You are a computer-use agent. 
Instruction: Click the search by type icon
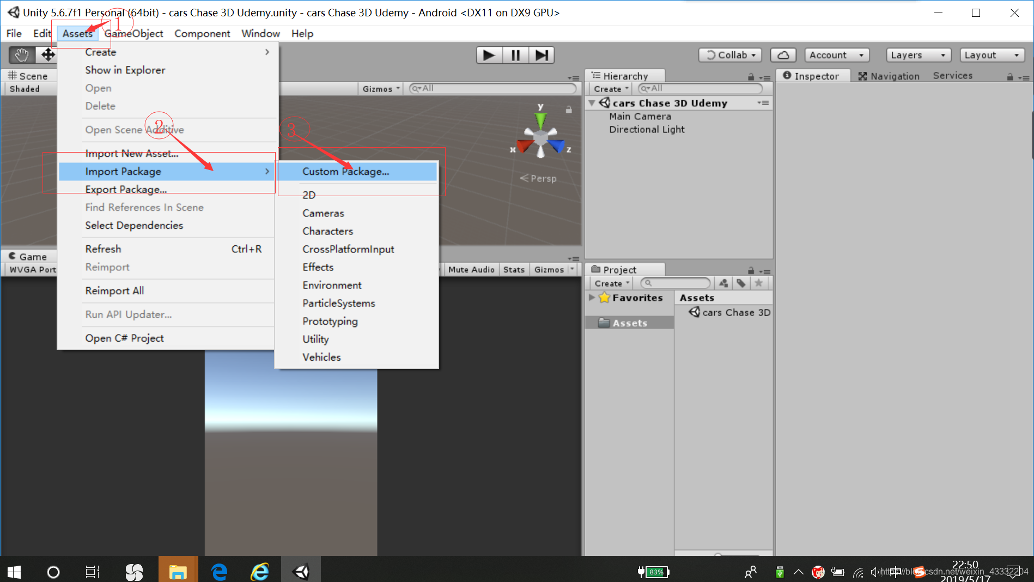tap(723, 283)
